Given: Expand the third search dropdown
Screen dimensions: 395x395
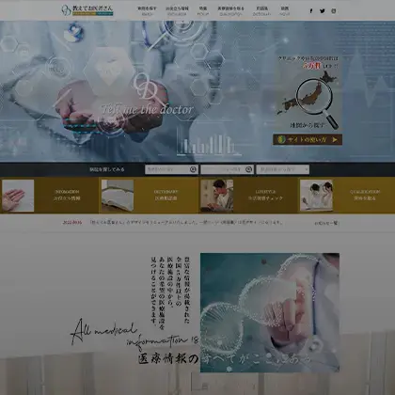Looking at the screenshot, I should click(283, 169).
